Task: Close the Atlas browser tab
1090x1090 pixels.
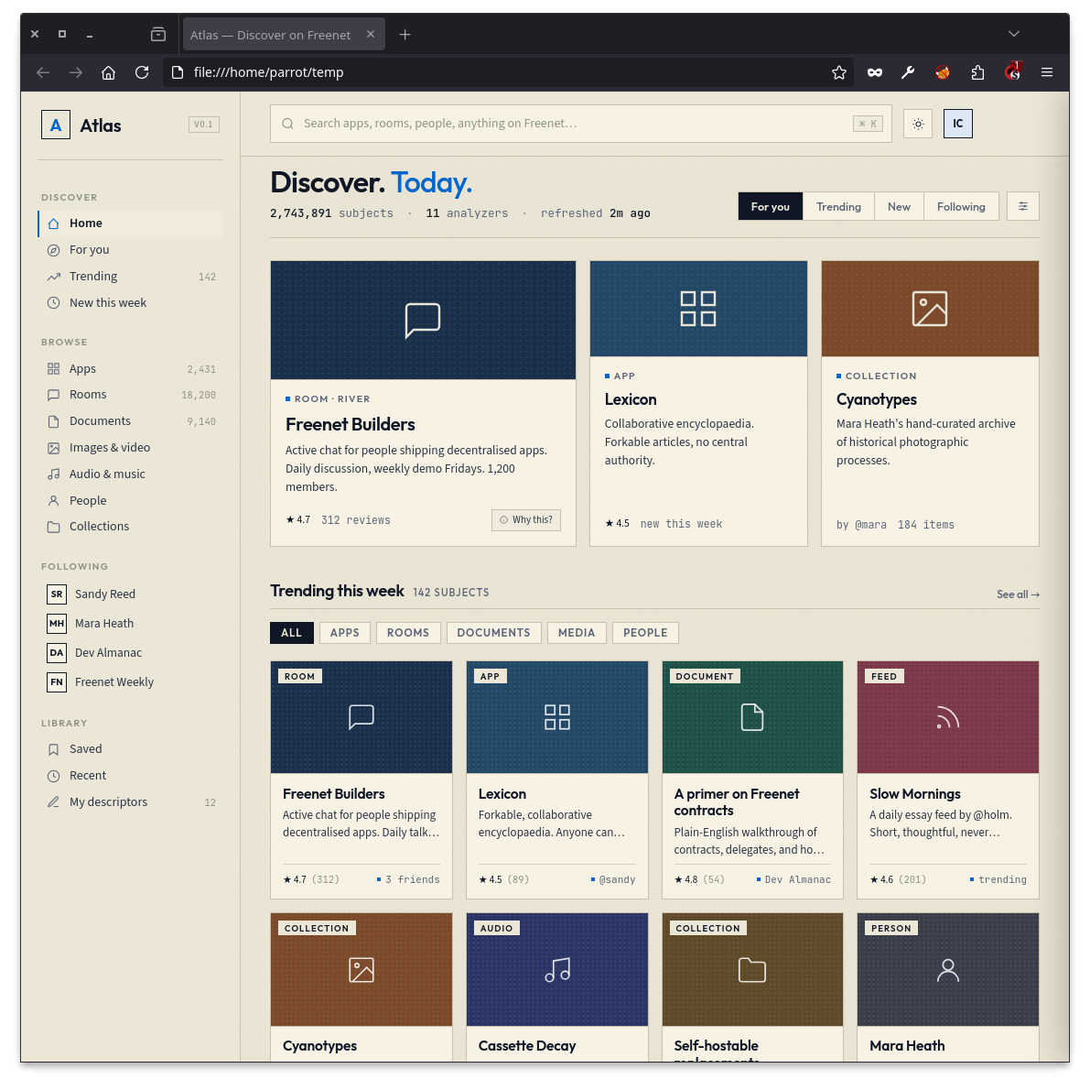Action: coord(371,34)
